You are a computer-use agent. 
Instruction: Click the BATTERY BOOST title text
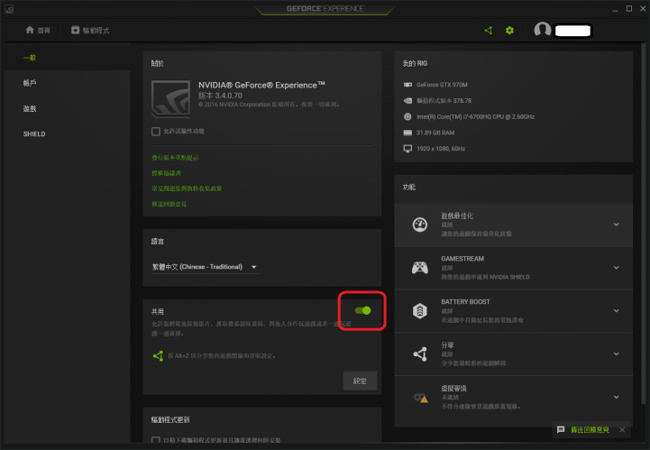point(465,301)
